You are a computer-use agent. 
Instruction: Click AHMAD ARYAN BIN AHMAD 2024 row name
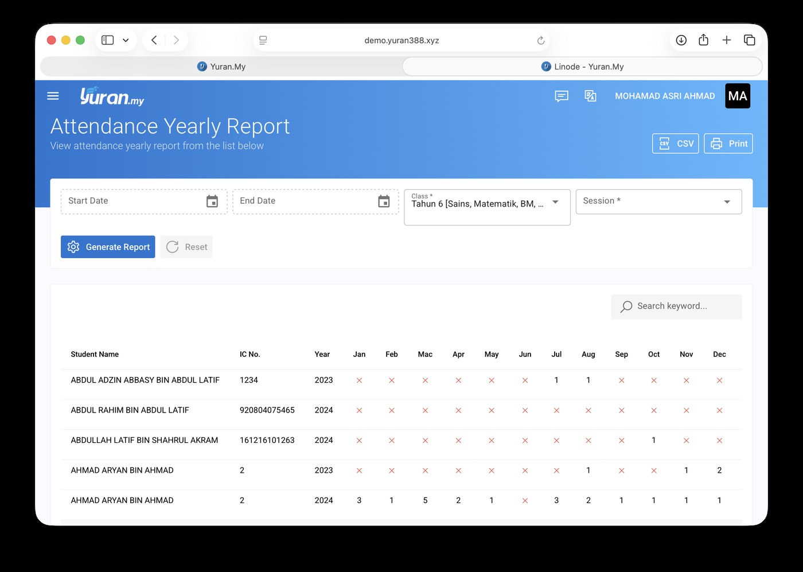(x=122, y=500)
